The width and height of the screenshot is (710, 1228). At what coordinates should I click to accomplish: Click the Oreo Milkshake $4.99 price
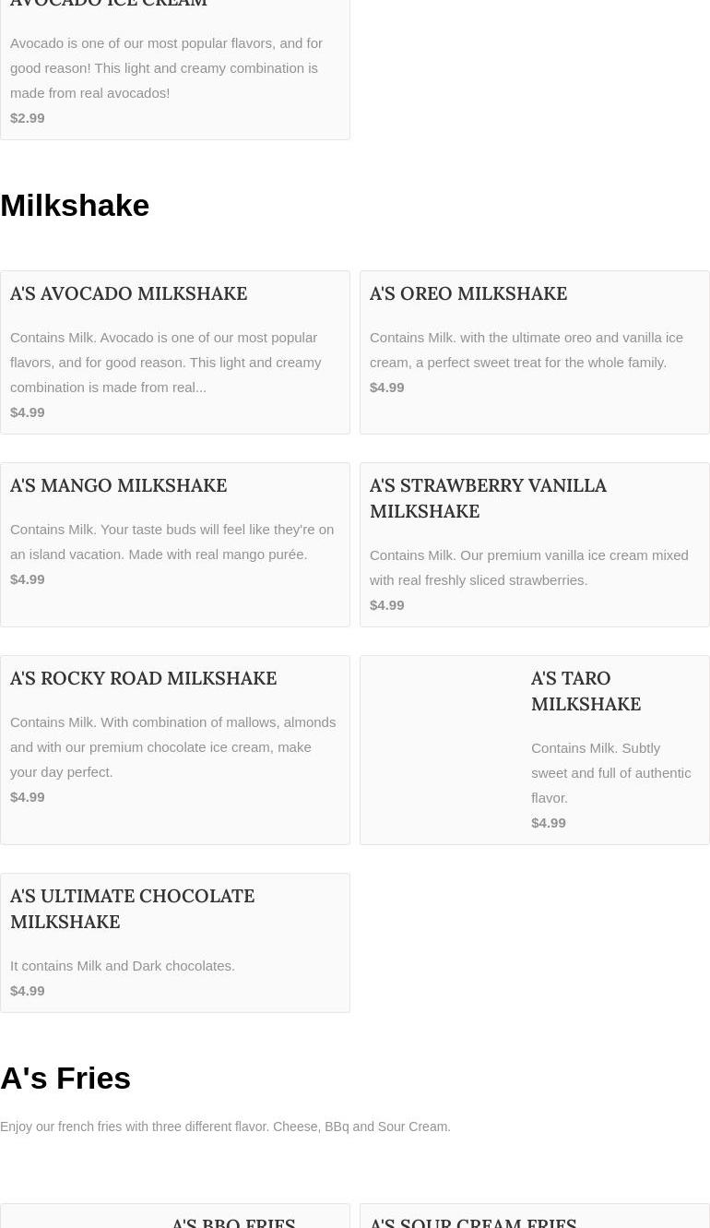click(x=387, y=387)
